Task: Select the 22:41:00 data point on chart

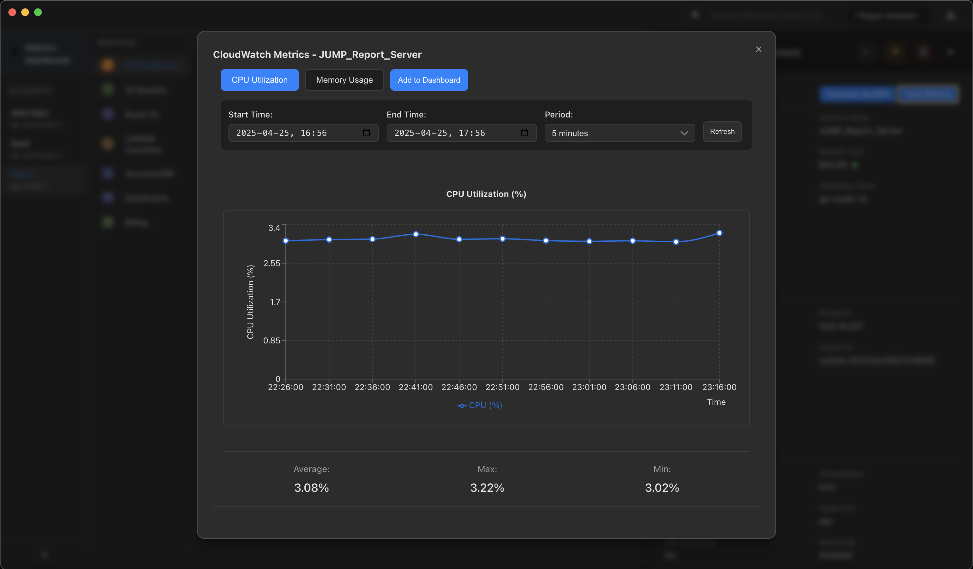Action: (416, 234)
